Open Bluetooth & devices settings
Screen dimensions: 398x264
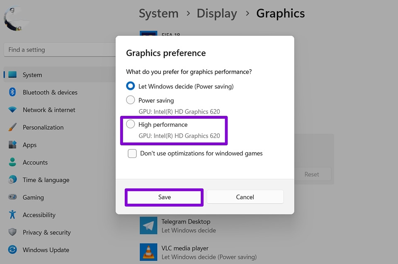tap(12, 92)
